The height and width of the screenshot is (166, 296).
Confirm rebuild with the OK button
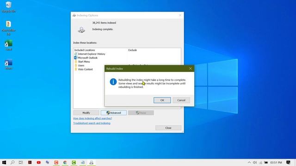(x=162, y=100)
